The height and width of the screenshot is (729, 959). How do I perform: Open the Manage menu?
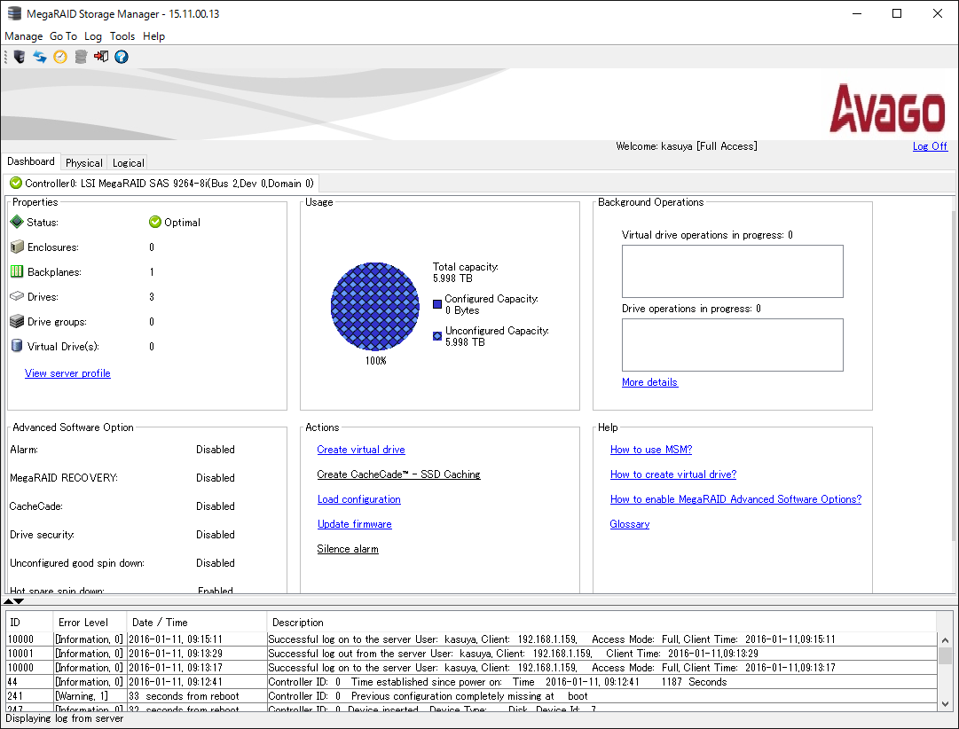(24, 36)
